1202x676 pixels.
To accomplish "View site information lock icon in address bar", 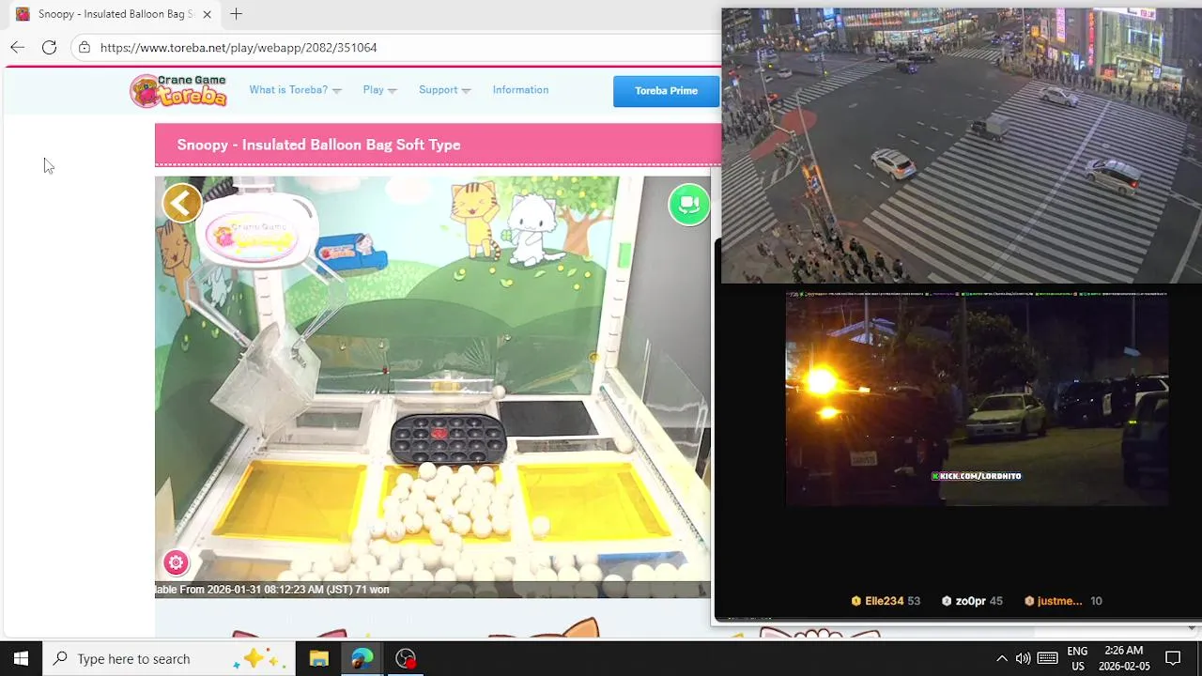I will pos(85,47).
